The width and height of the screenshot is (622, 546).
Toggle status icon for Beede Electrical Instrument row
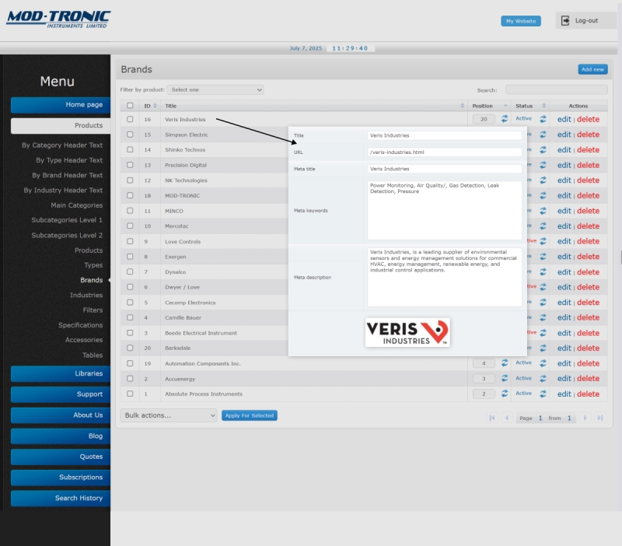pos(543,333)
